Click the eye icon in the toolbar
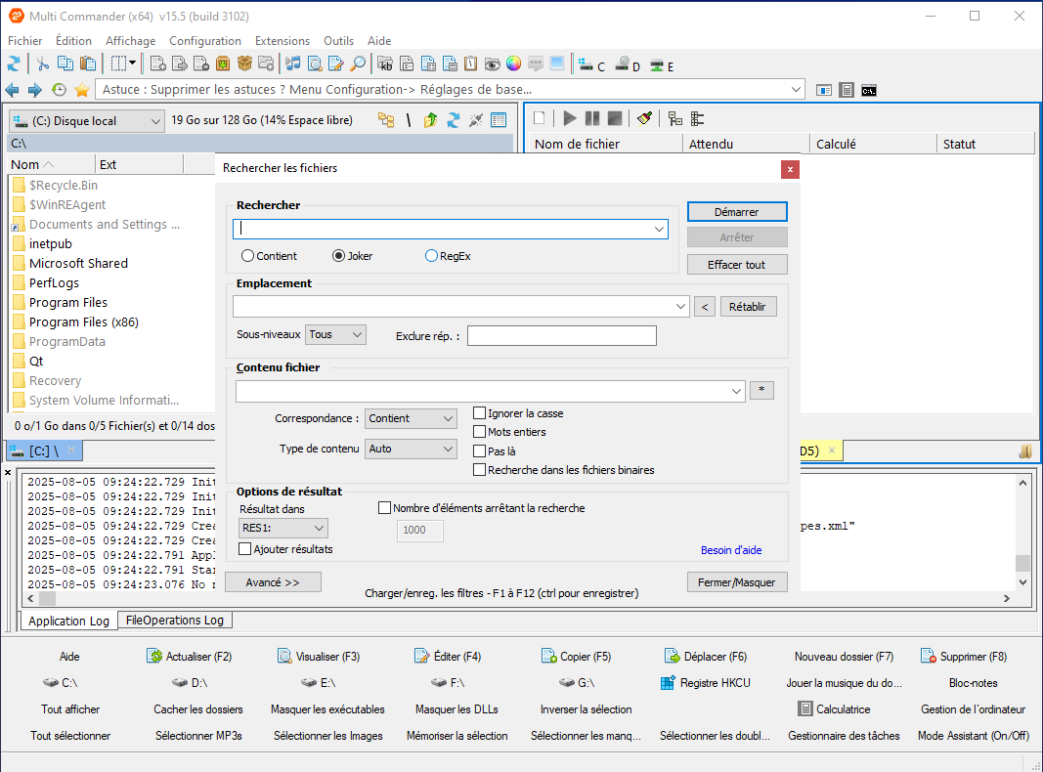The width and height of the screenshot is (1043, 772). point(492,64)
